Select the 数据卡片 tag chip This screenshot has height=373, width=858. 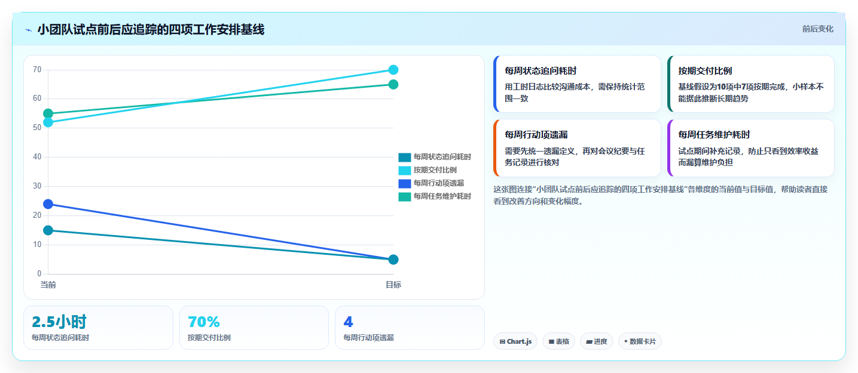coord(640,341)
